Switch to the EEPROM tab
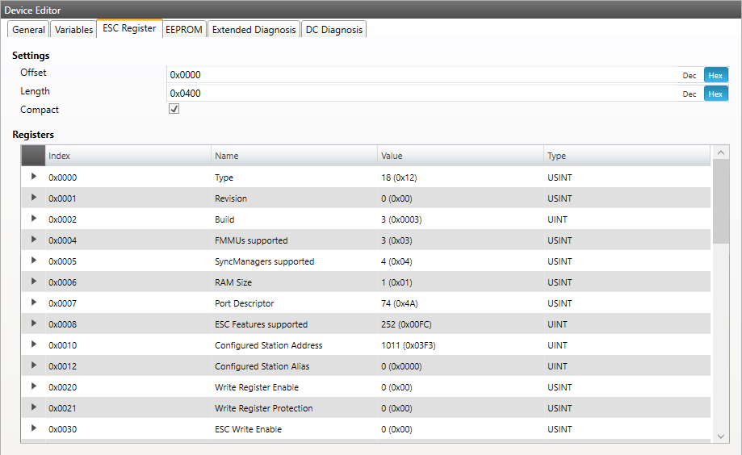This screenshot has width=742, height=455. pyautogui.click(x=183, y=30)
